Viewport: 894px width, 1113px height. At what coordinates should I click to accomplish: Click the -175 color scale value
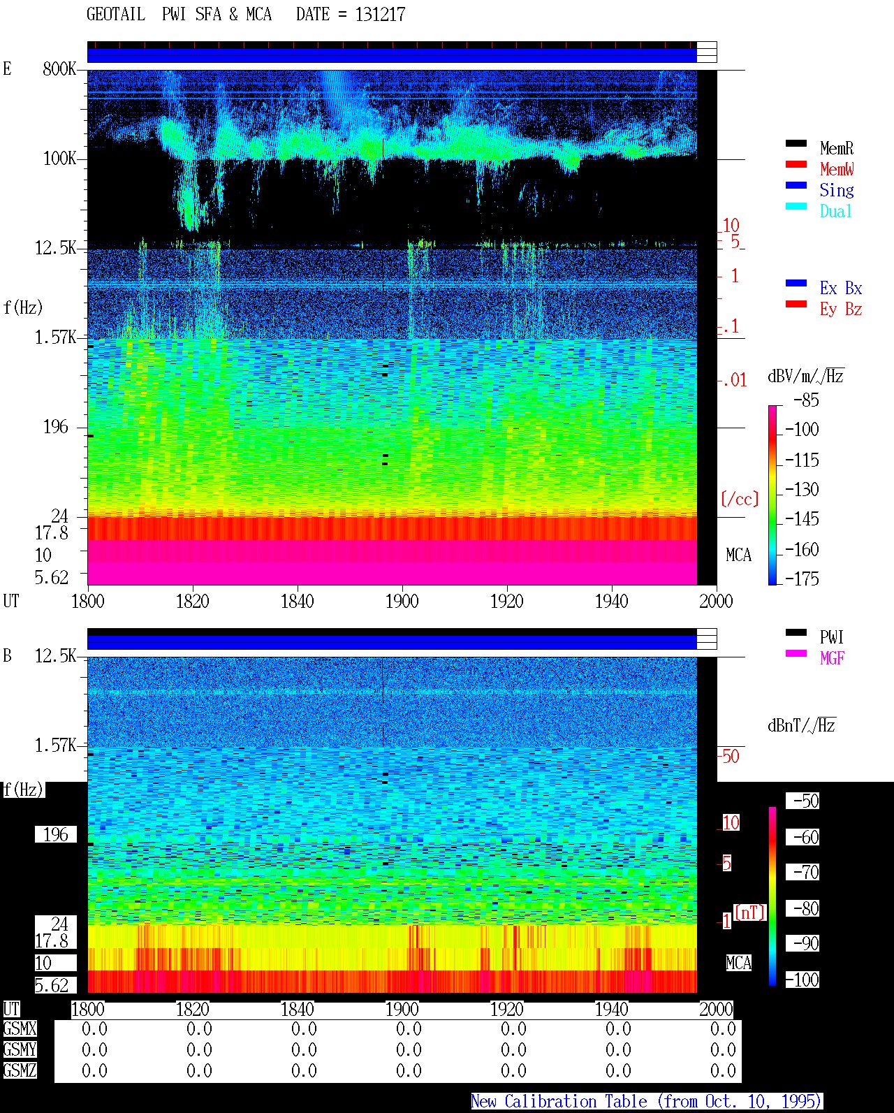pyautogui.click(x=802, y=579)
